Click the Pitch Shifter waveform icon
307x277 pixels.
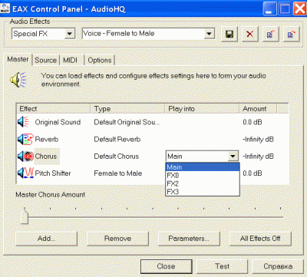point(25,173)
